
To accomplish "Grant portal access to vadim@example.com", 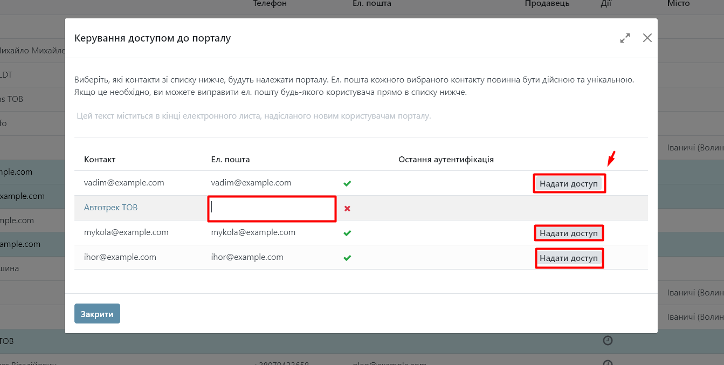I will click(569, 183).
